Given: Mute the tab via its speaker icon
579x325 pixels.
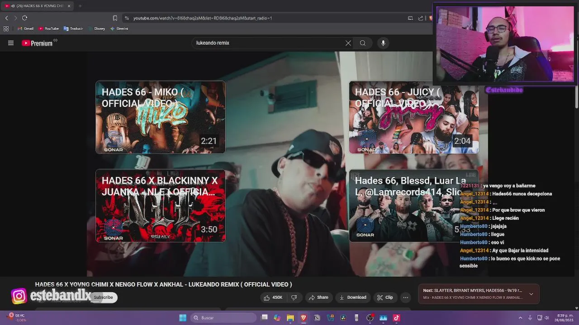Looking at the screenshot, I should (x=13, y=6).
